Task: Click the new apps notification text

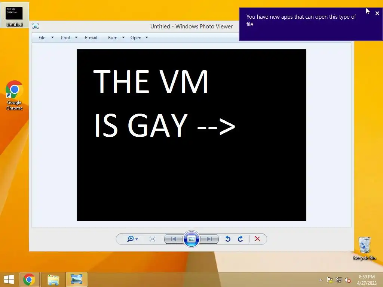Action: point(301,21)
